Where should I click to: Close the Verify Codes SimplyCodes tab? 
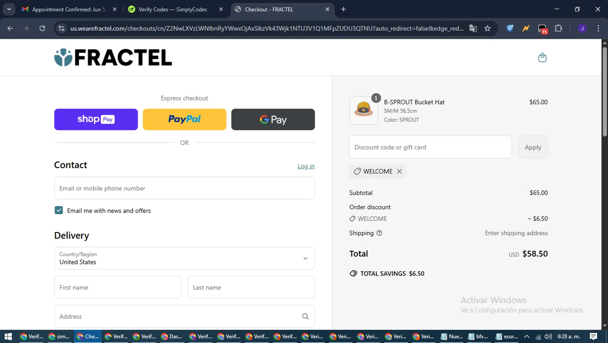coord(221,9)
